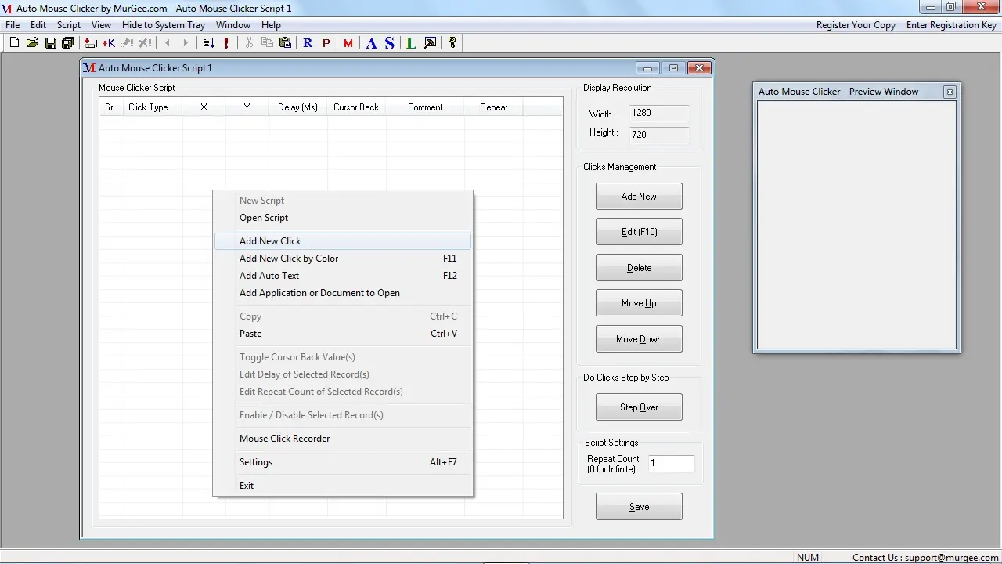Close the Preview Window with its X

pyautogui.click(x=950, y=92)
